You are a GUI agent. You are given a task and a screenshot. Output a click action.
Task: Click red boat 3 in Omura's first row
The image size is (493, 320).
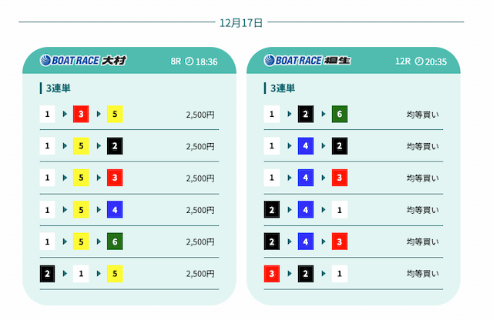tap(81, 115)
